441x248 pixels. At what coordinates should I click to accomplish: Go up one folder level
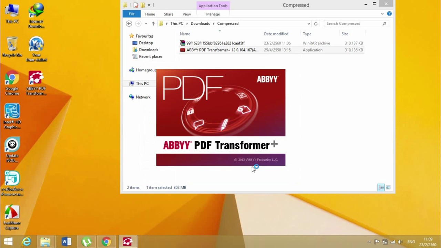tap(153, 23)
